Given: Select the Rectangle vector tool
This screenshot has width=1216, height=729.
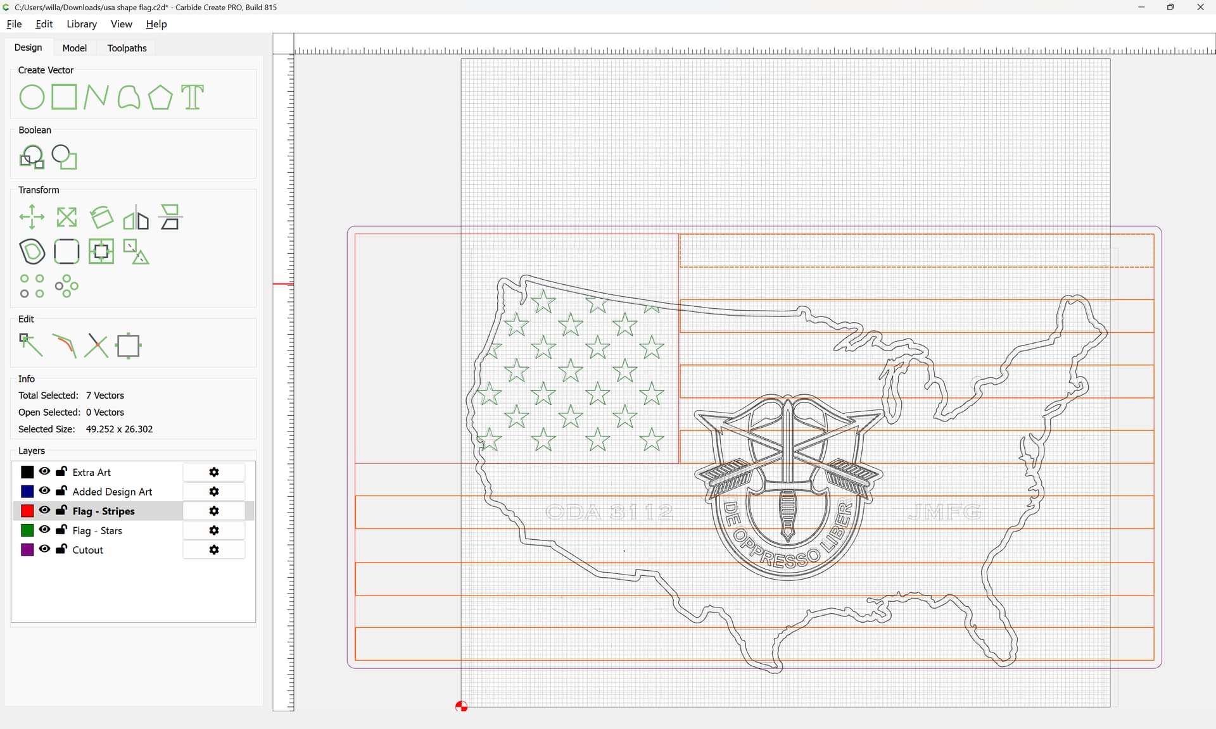Looking at the screenshot, I should [64, 97].
